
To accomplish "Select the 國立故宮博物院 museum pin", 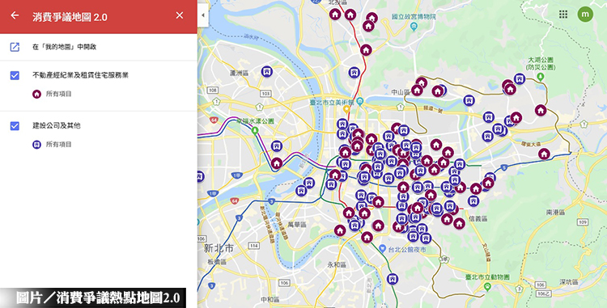I will tap(414, 27).
